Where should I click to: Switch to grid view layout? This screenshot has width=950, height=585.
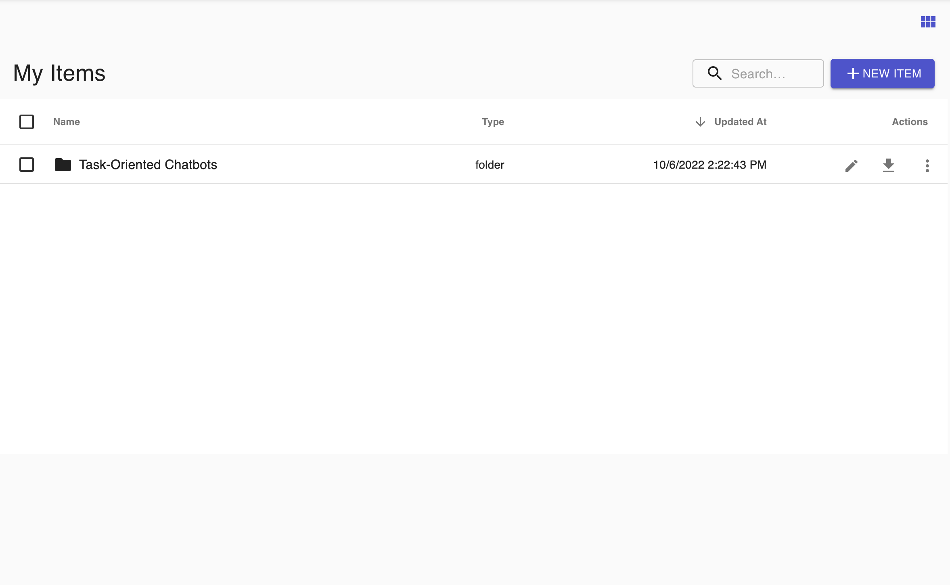click(928, 22)
